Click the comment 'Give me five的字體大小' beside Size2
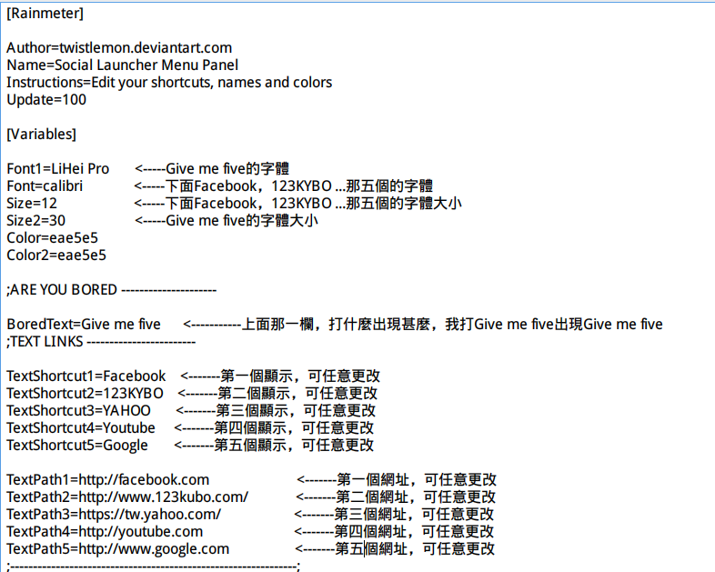This screenshot has width=715, height=572. click(227, 221)
